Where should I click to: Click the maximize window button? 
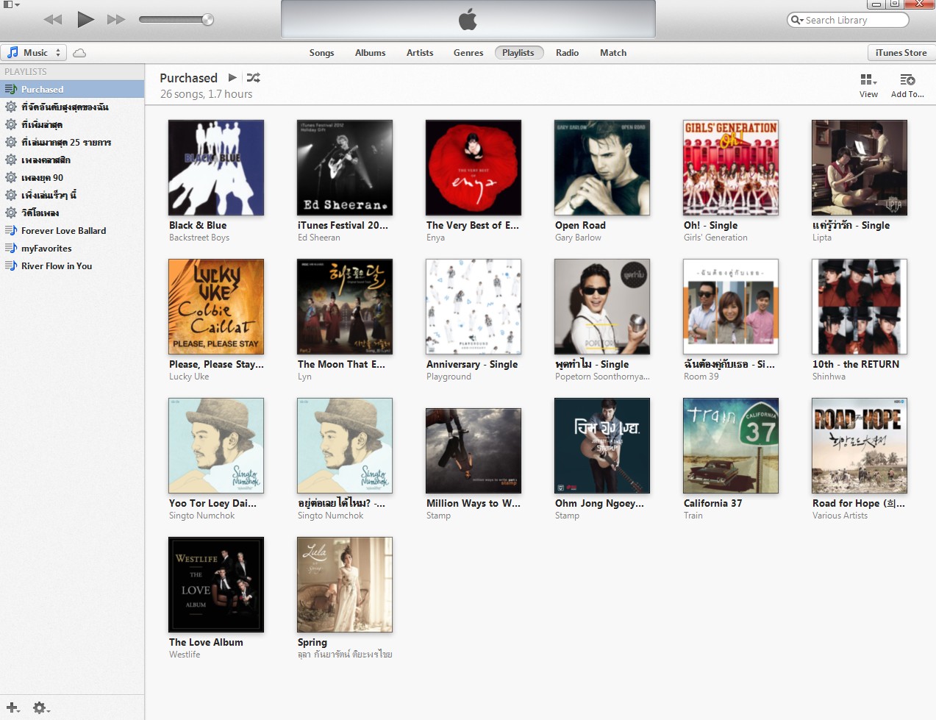tap(895, 4)
